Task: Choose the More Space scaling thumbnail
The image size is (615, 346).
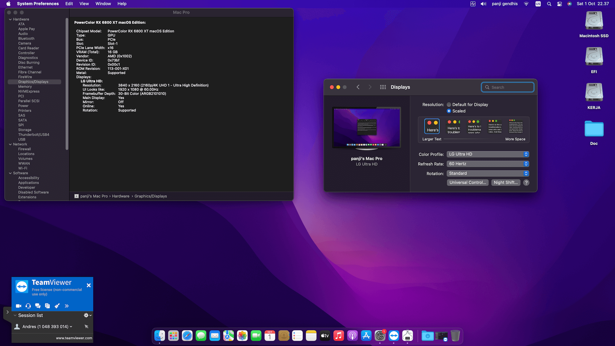Action: click(516, 126)
